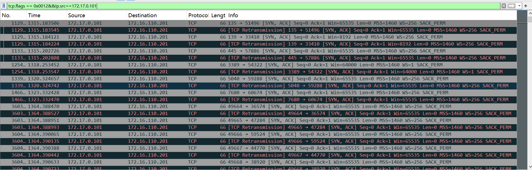532x170 pixels.
Task: Click the Length column header
Action: tap(218, 16)
